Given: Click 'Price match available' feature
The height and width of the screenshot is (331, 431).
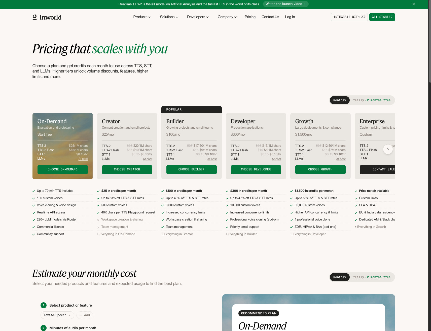Looking at the screenshot, I should [x=374, y=191].
